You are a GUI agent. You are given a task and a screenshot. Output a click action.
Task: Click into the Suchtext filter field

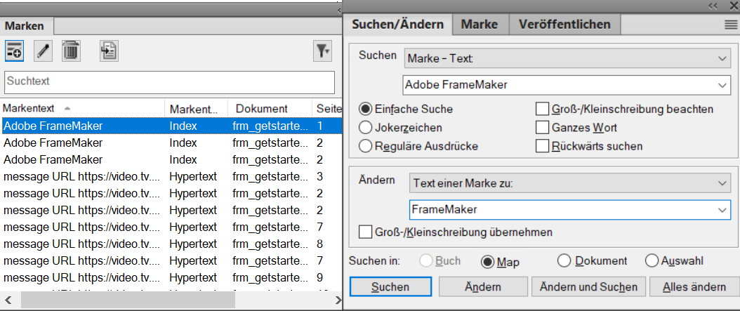(x=172, y=81)
